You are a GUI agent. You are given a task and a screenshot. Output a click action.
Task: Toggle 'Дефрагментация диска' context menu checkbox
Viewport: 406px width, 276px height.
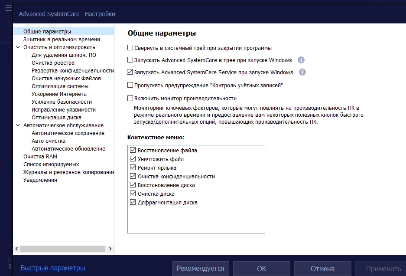(133, 202)
